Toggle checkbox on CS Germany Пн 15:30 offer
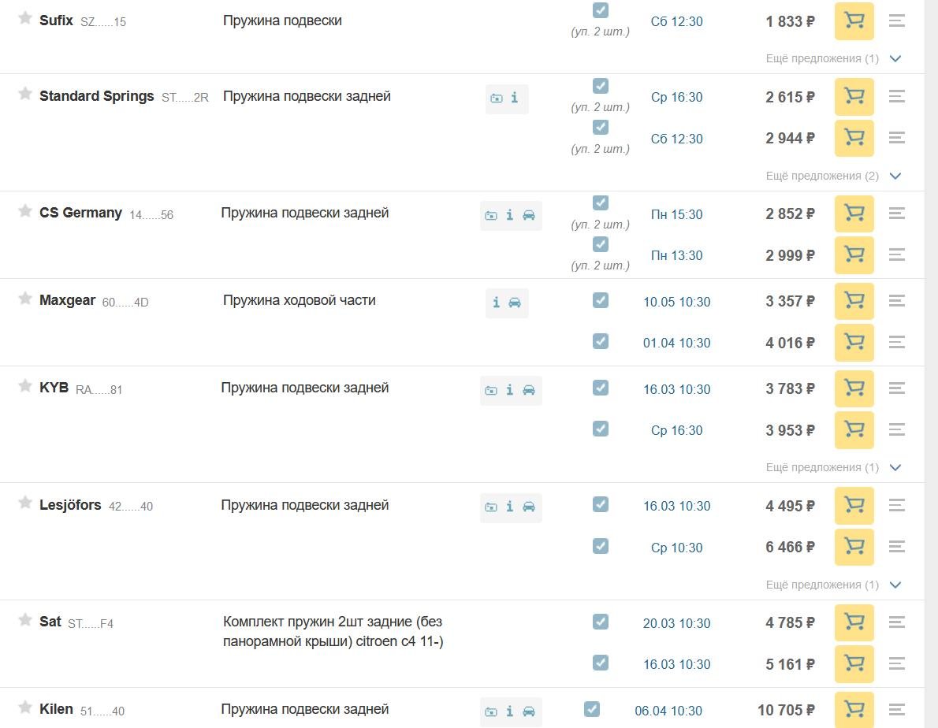The height and width of the screenshot is (728, 938). tap(601, 202)
